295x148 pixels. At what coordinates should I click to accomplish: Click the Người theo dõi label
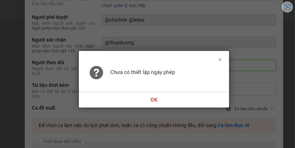point(48,62)
